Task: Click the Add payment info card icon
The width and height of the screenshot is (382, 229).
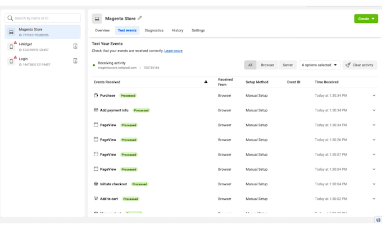Action: (x=95, y=110)
